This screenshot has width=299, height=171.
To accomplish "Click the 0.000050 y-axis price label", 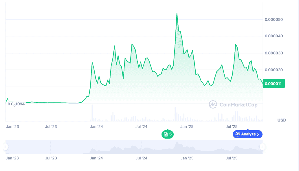I will point(273,19).
